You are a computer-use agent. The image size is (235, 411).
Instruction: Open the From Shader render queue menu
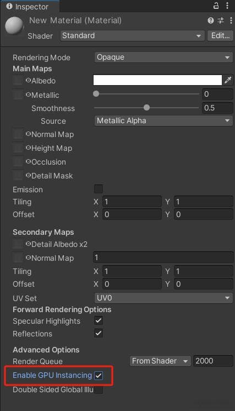160,361
